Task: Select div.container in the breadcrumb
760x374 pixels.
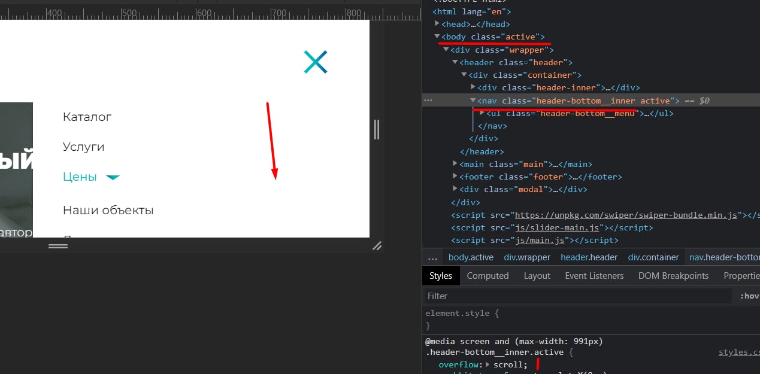Action: coord(654,257)
